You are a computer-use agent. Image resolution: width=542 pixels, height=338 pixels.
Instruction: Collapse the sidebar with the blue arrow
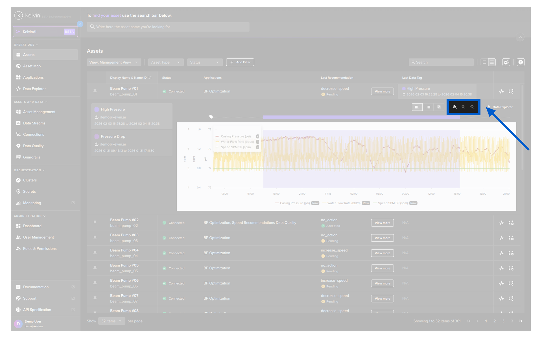[x=80, y=24]
